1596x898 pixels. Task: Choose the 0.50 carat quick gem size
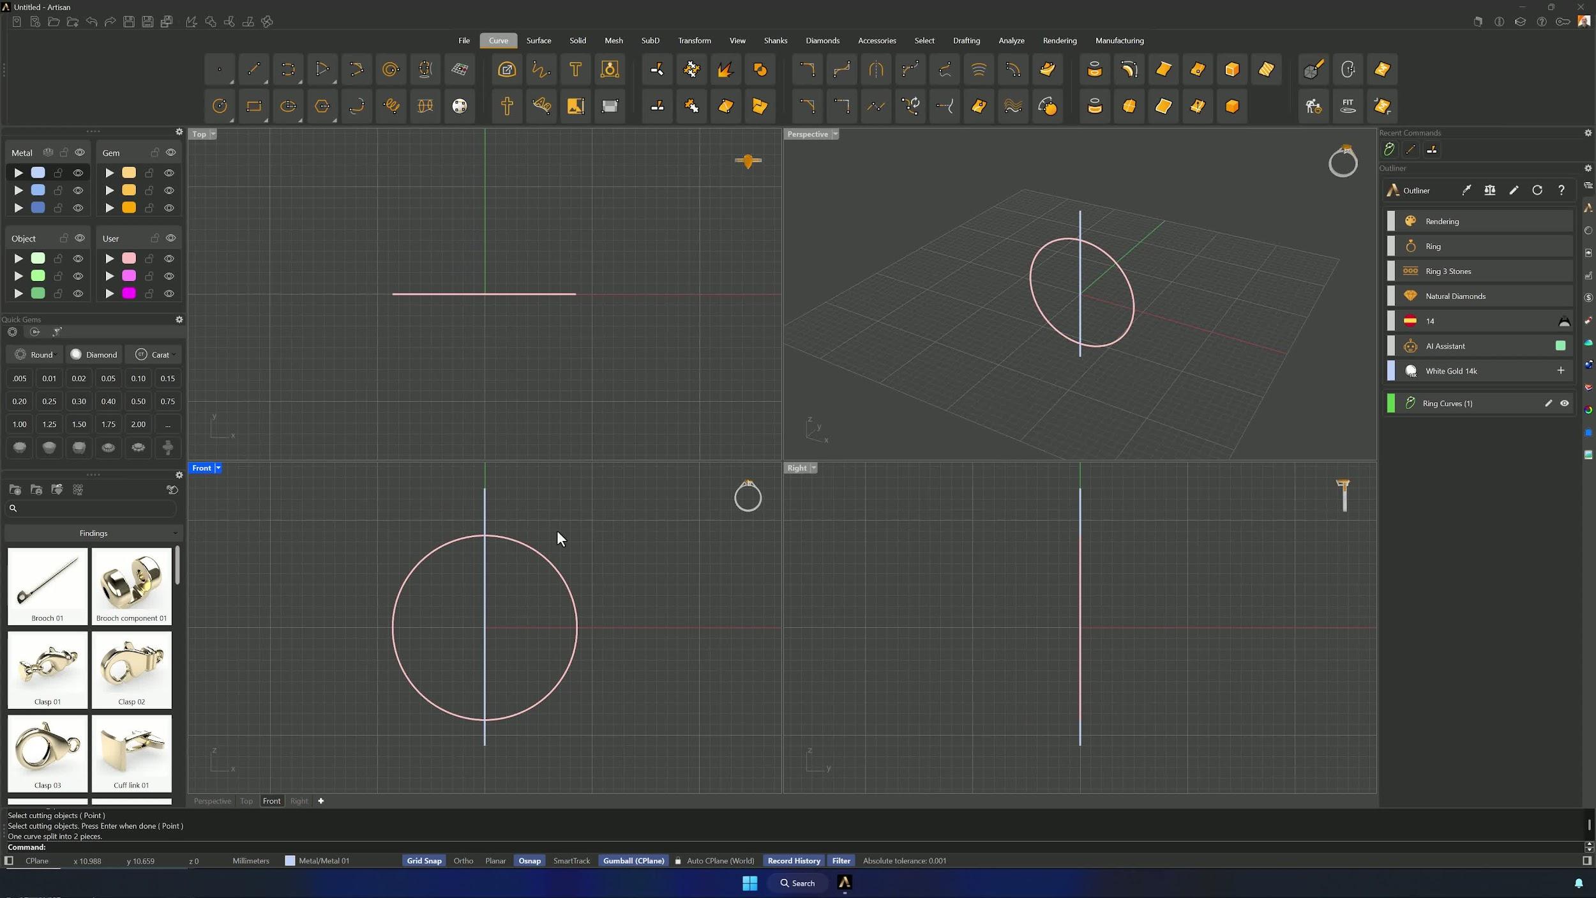138,401
